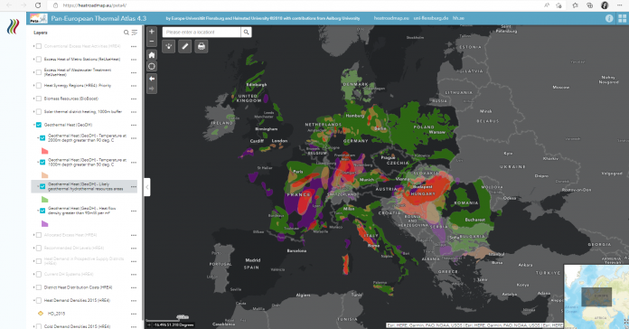
Task: Go to the previous map extent
Action: [x=152, y=79]
